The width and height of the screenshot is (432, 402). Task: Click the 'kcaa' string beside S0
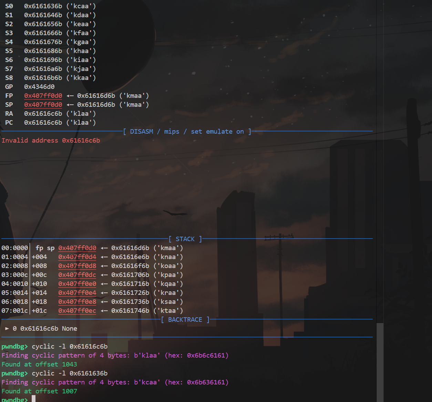(x=81, y=6)
